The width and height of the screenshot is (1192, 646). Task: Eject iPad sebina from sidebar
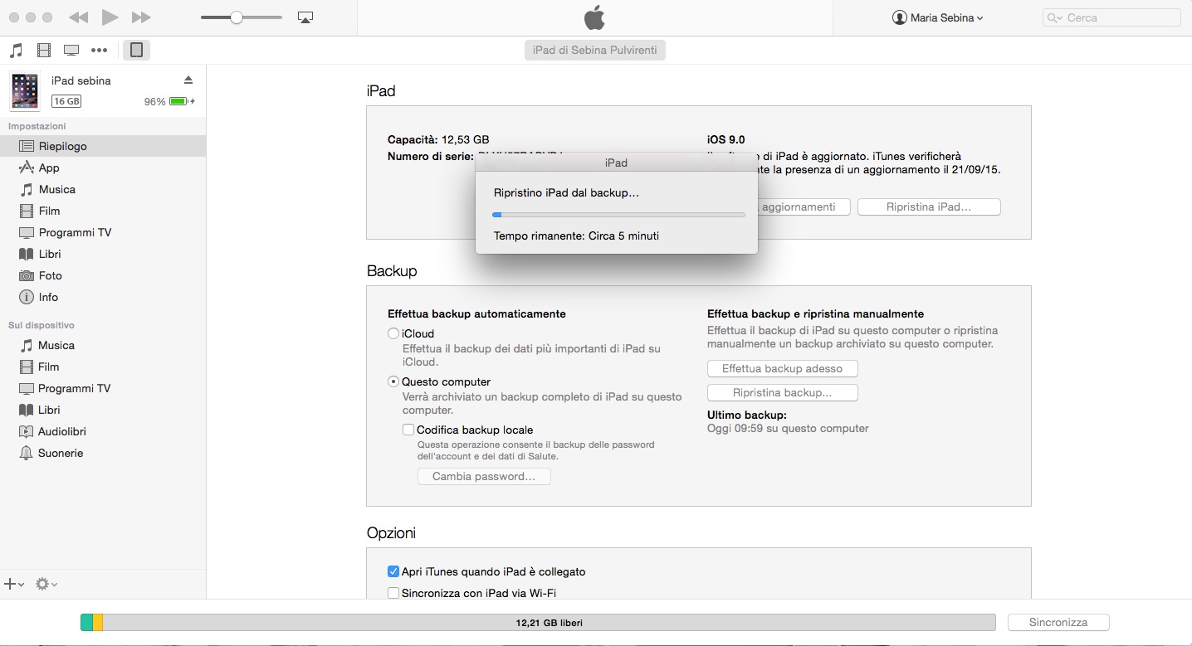(188, 80)
